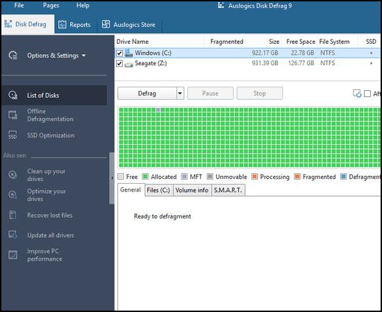Screen dimensions: 382x312
Task: Click the 931.39 GB size value
Action: pos(265,63)
